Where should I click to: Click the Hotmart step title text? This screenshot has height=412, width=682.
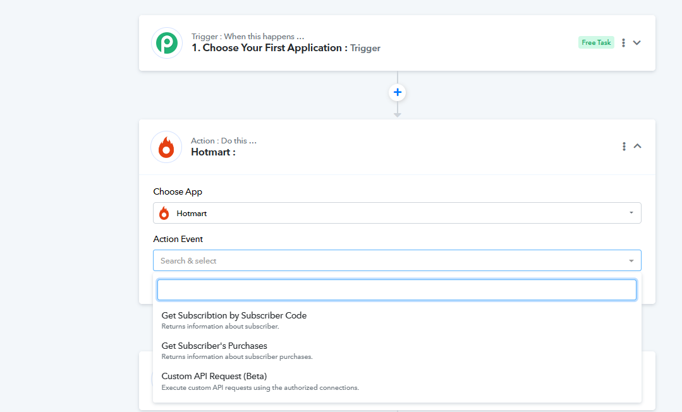pyautogui.click(x=213, y=152)
